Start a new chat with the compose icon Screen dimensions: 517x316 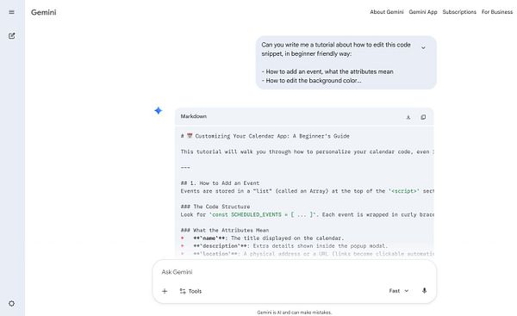pyautogui.click(x=11, y=36)
